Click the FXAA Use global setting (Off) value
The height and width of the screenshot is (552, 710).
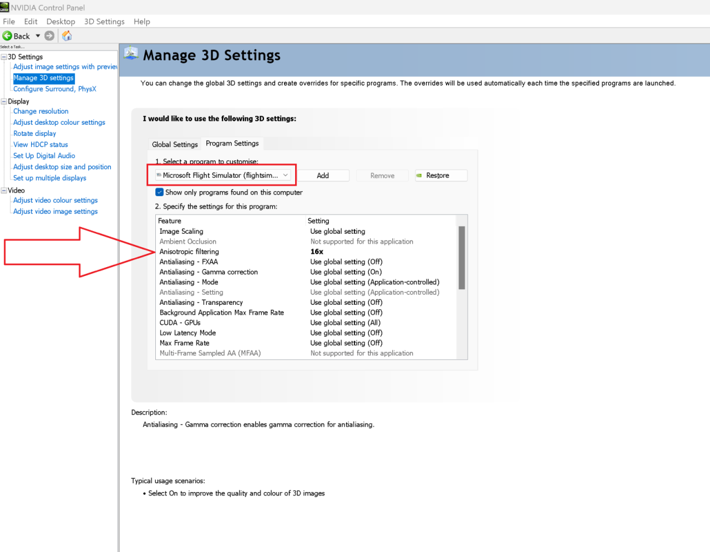(346, 262)
